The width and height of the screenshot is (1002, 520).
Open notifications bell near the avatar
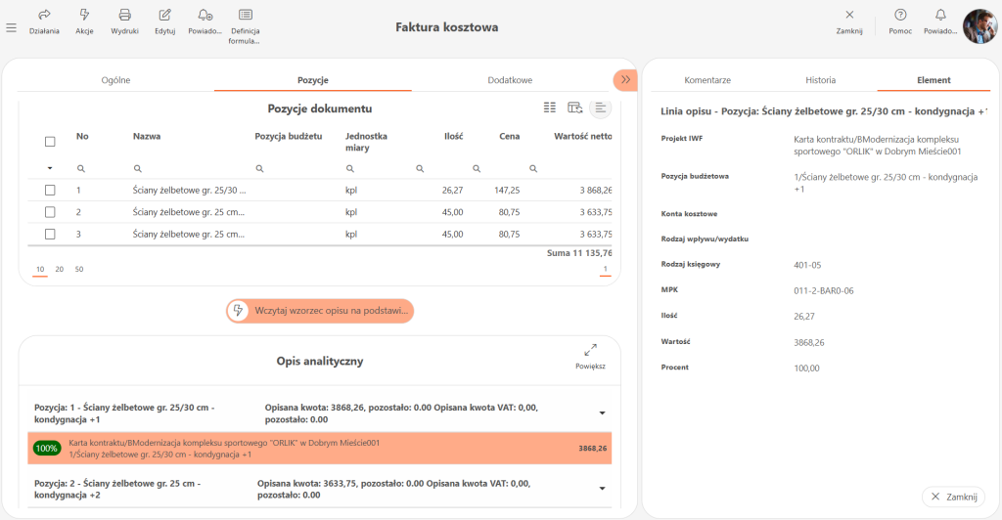[x=940, y=22]
